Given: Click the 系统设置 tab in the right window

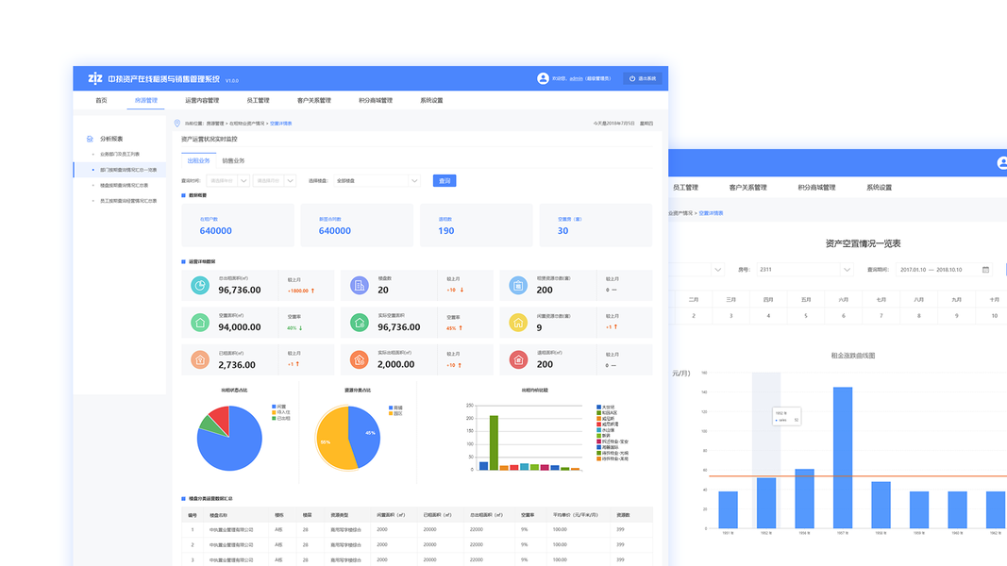Looking at the screenshot, I should click(880, 188).
